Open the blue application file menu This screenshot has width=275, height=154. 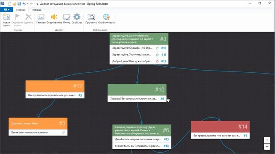(6, 9)
